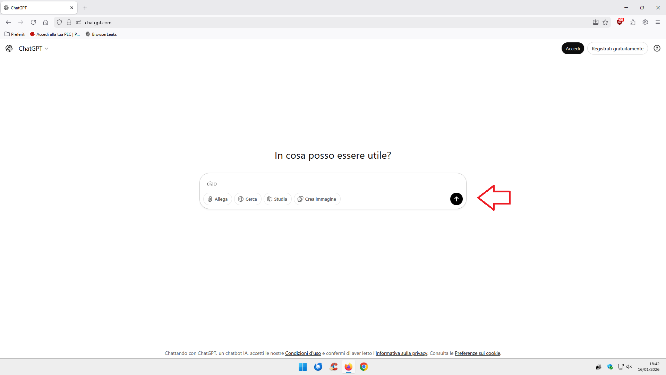Click the leftmost system tray icon
Viewport: 666px width, 375px height.
click(x=598, y=367)
